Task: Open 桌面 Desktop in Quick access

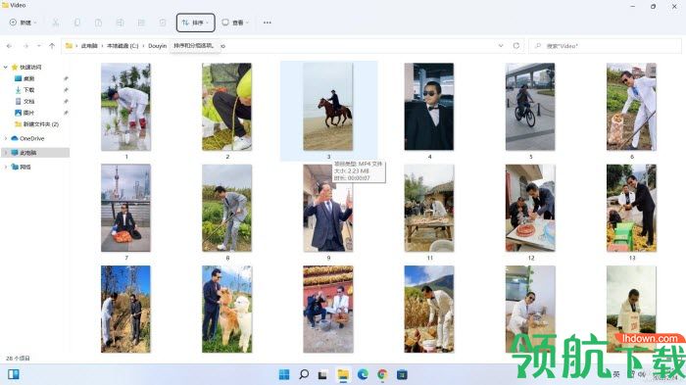Action: 28,78
